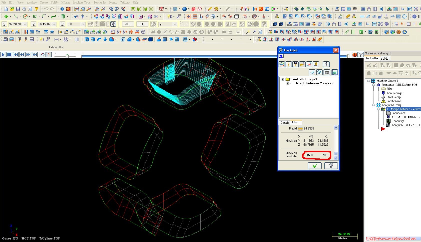Open the File menu

tap(4, 2)
